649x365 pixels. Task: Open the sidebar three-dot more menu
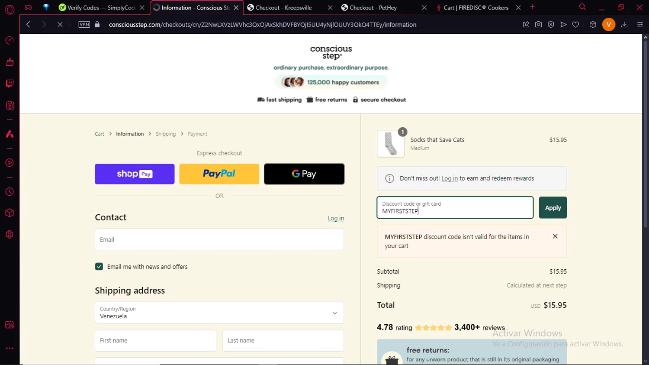10,348
